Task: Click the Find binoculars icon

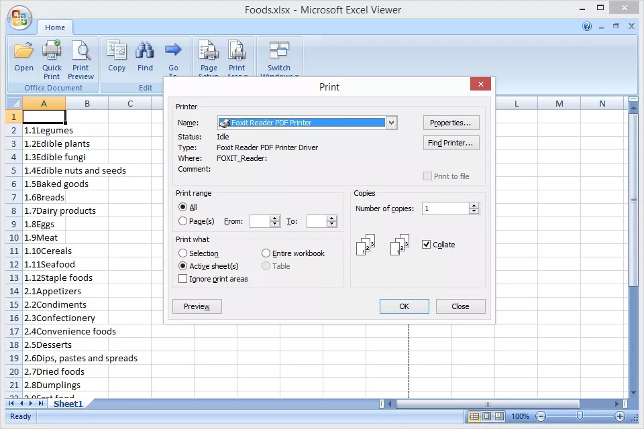Action: (145, 57)
